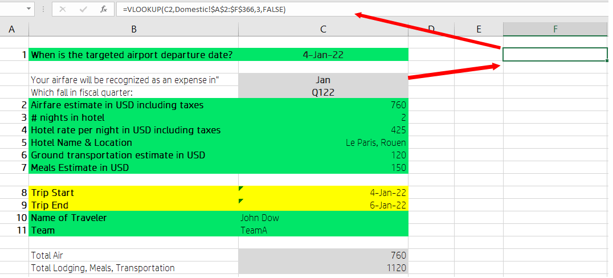Viewport: 613px width, 278px height.
Task: Click row number 1 cell in column A
Action: [x=14, y=55]
